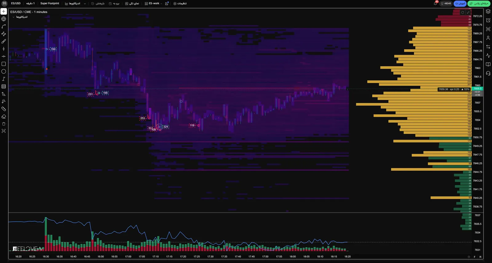Click the بازپخش replay item
This screenshot has width=492, height=263.
[98, 3]
